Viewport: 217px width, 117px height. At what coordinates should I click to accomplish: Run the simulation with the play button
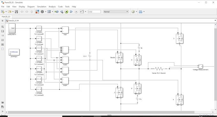(66, 11)
